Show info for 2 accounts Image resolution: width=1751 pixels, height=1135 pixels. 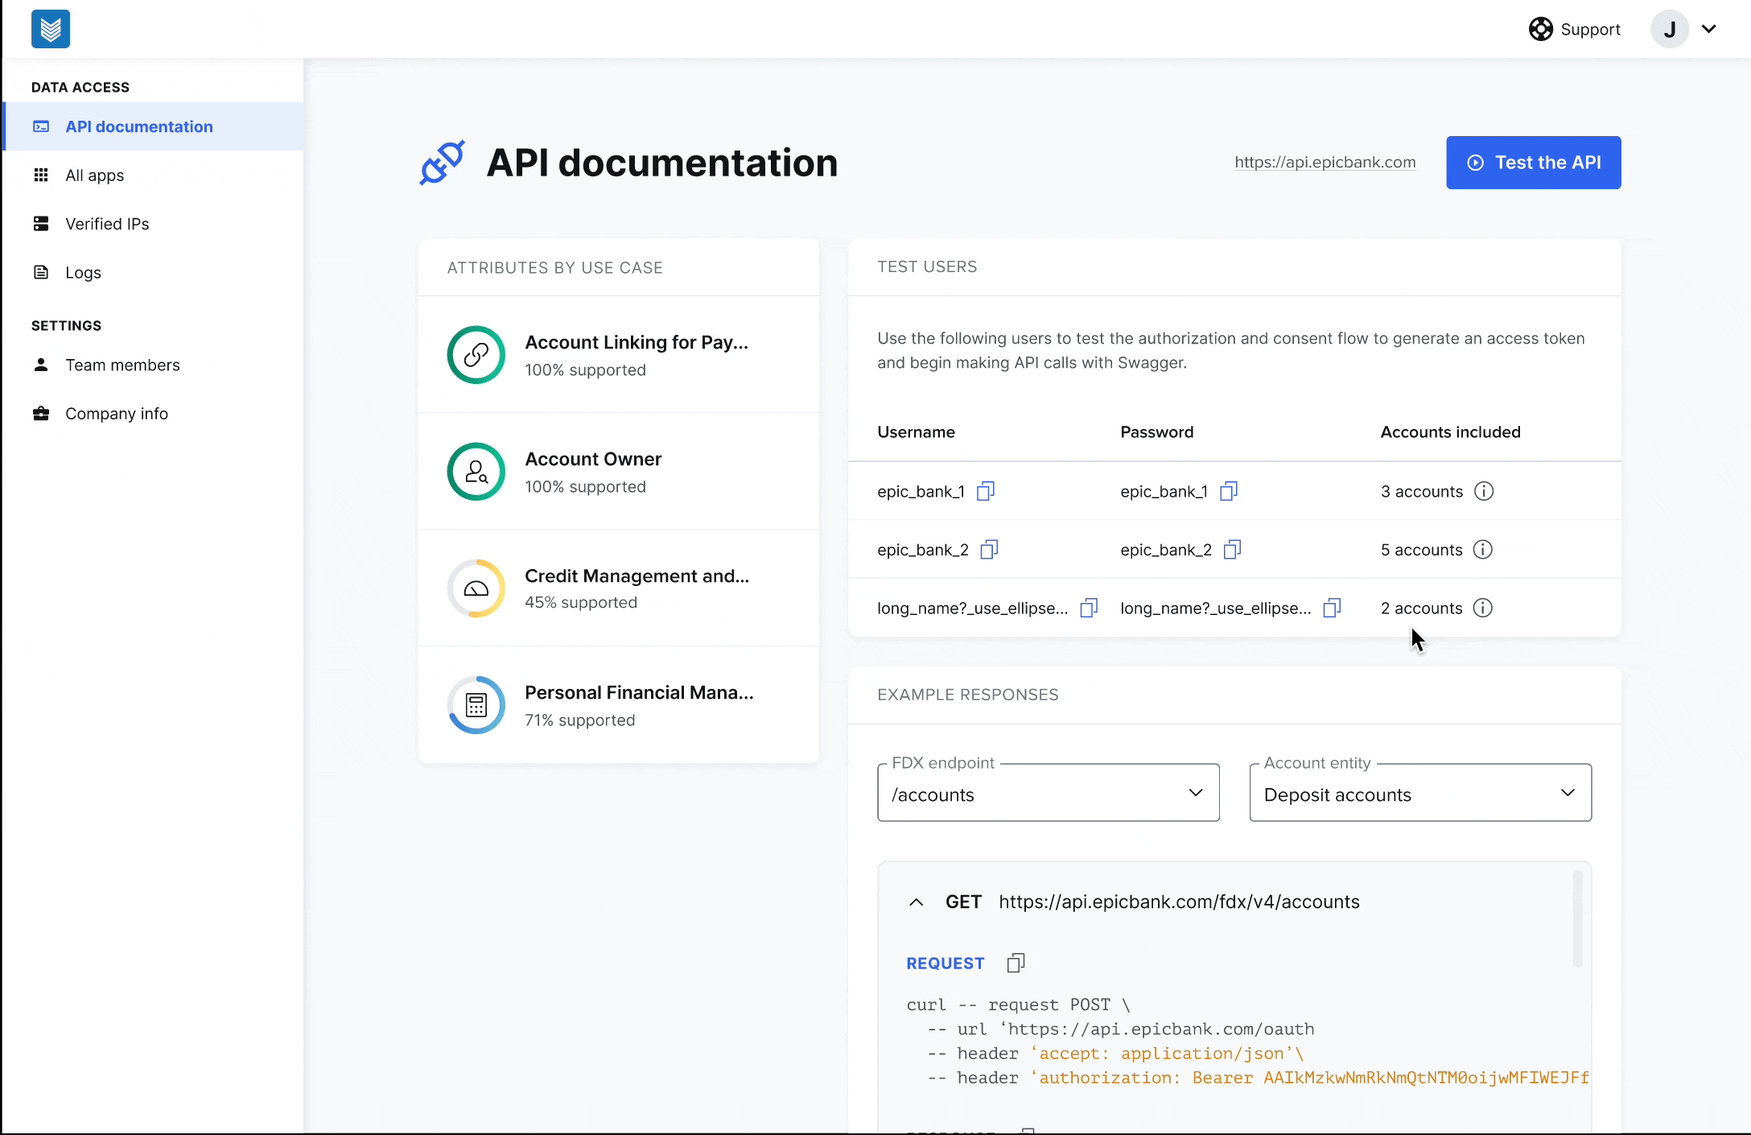coord(1482,608)
